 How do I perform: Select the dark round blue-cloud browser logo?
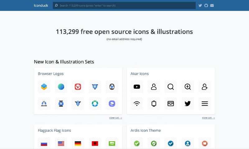[112, 87]
